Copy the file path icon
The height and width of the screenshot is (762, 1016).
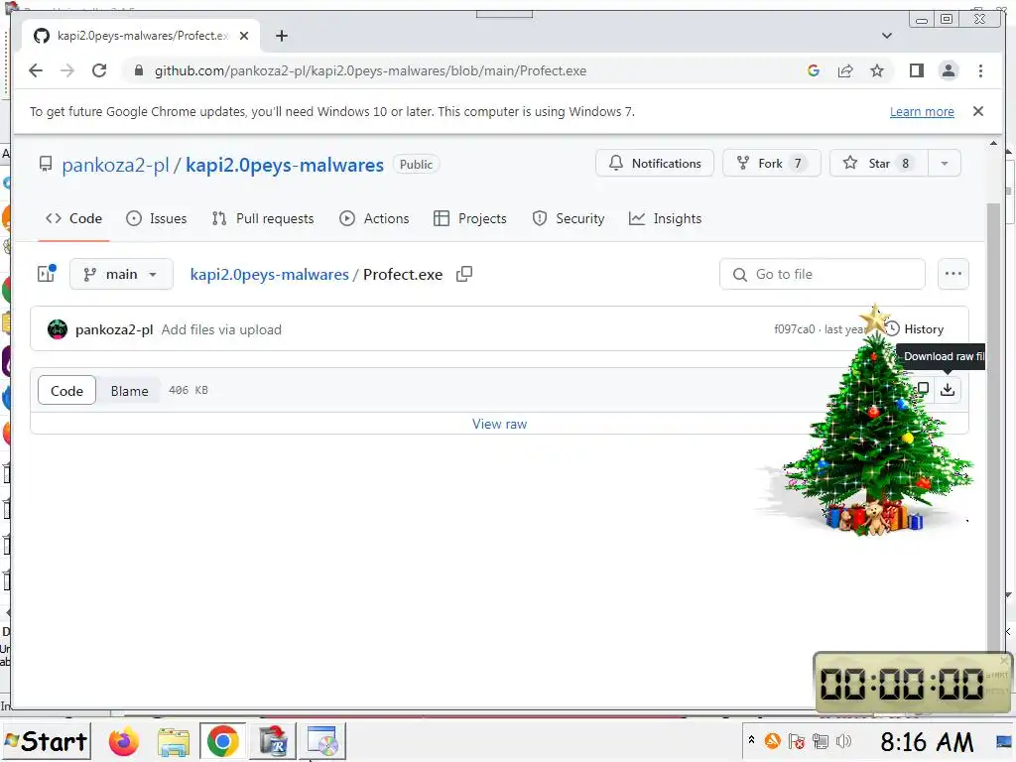464,274
